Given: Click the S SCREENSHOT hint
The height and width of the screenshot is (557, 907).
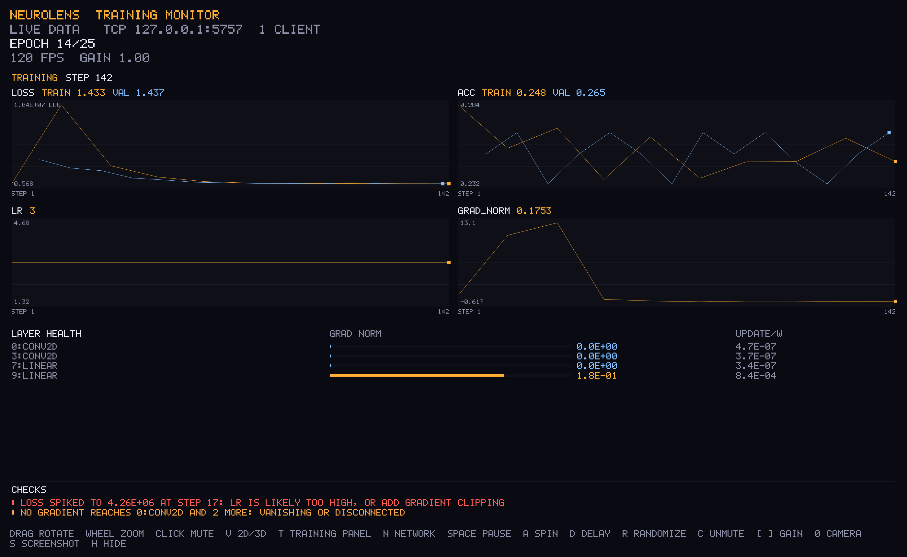Looking at the screenshot, I should [x=45, y=543].
